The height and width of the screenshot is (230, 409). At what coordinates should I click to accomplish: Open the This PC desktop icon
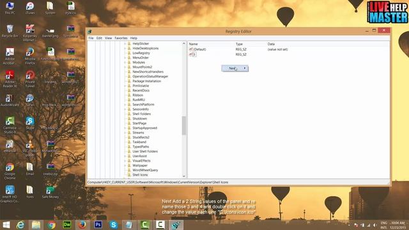(x=10, y=8)
